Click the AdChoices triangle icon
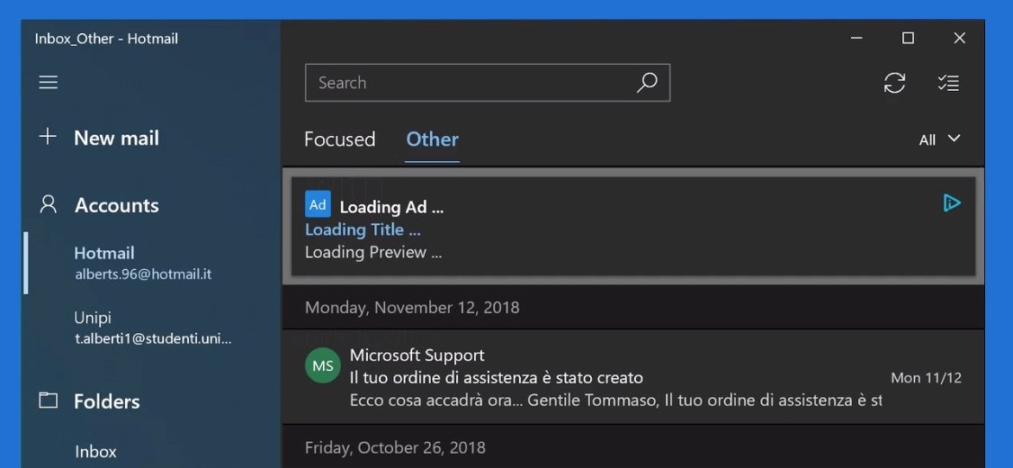 click(952, 203)
